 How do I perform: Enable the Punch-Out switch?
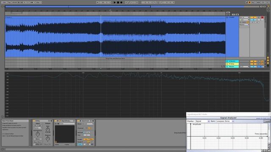coord(161,3)
